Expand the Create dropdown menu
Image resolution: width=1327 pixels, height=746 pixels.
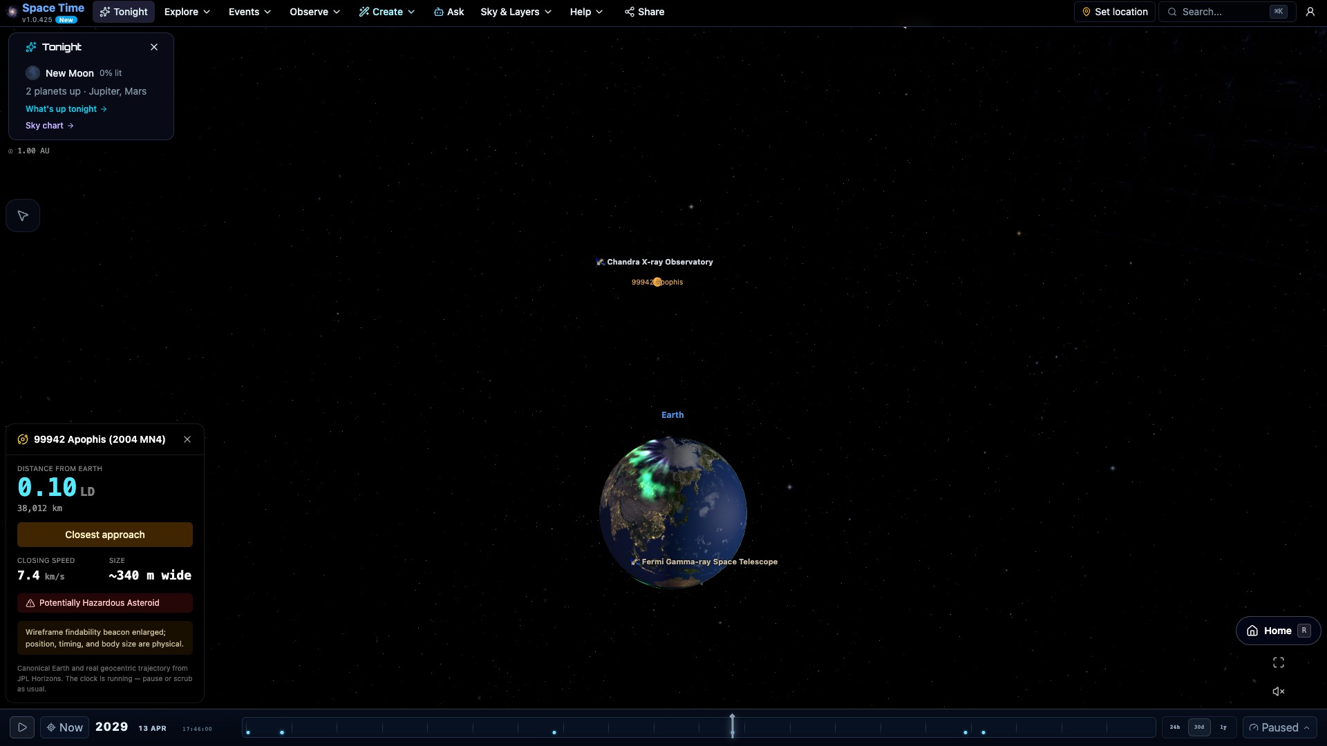pyautogui.click(x=387, y=12)
